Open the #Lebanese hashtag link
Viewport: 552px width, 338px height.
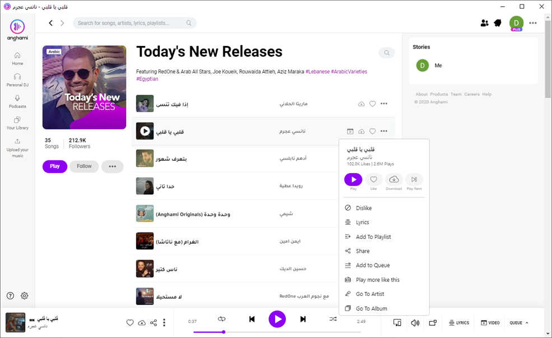pyautogui.click(x=318, y=72)
